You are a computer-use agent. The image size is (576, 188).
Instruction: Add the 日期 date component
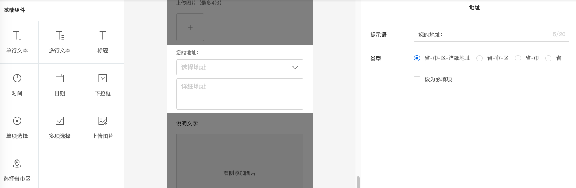coord(60,85)
